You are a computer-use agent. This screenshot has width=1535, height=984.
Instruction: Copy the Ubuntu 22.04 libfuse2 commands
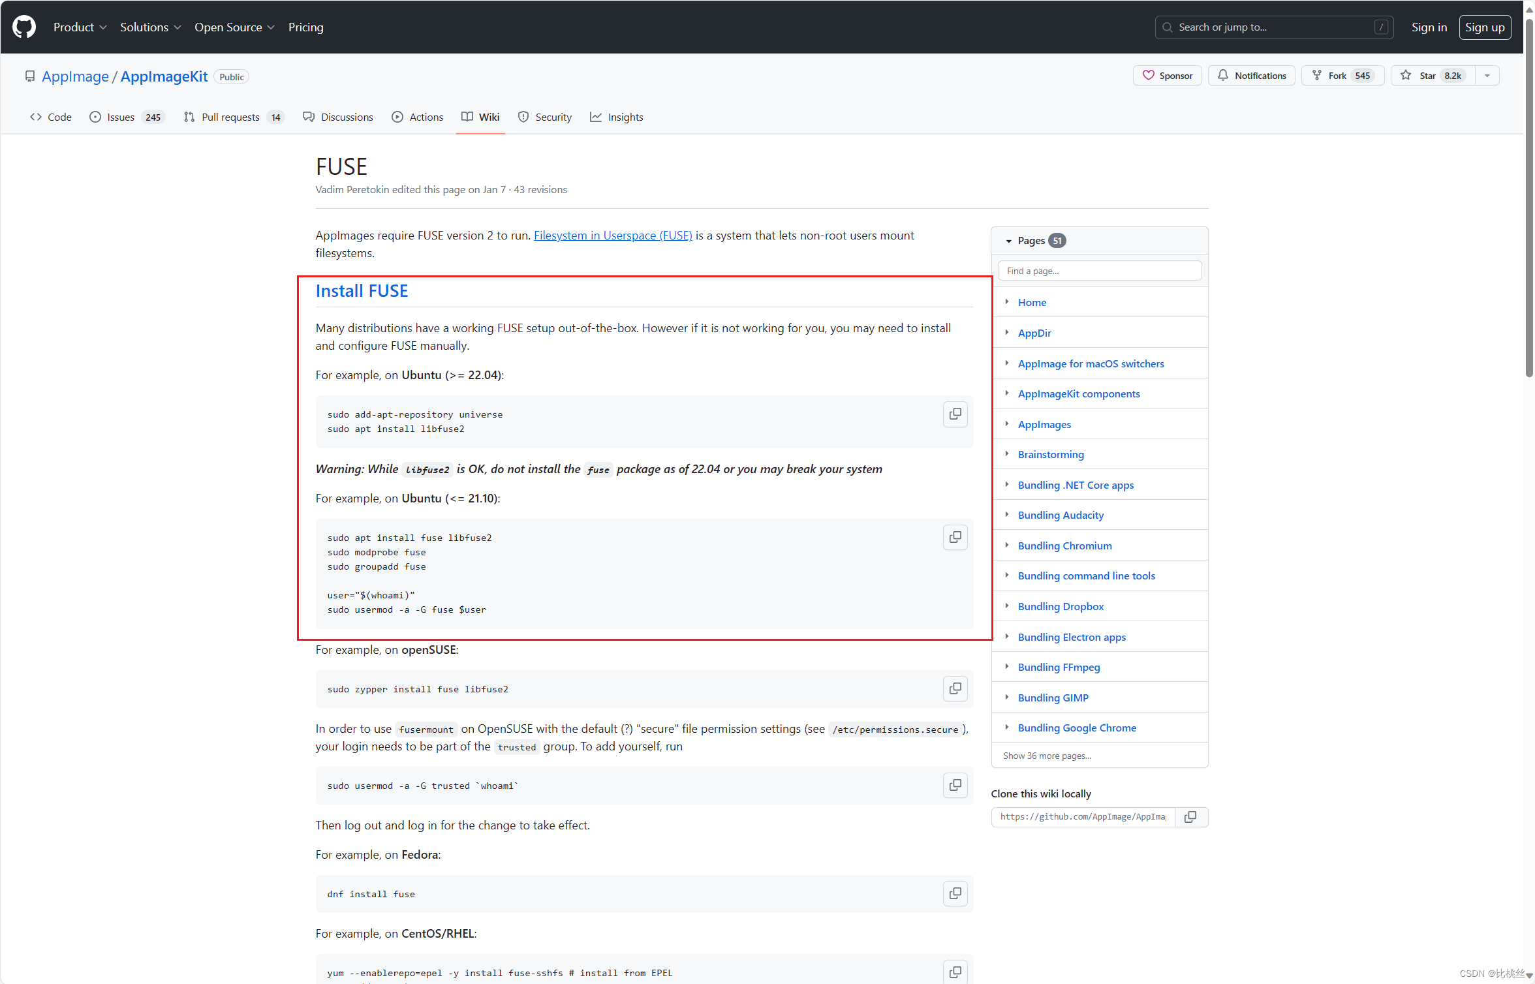955,414
